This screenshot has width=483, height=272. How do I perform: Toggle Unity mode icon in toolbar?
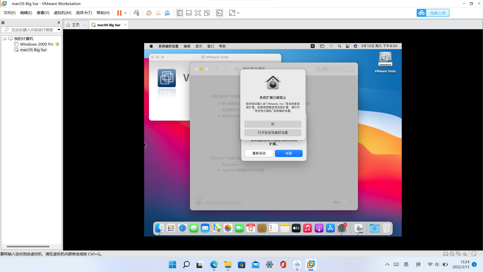(x=207, y=13)
